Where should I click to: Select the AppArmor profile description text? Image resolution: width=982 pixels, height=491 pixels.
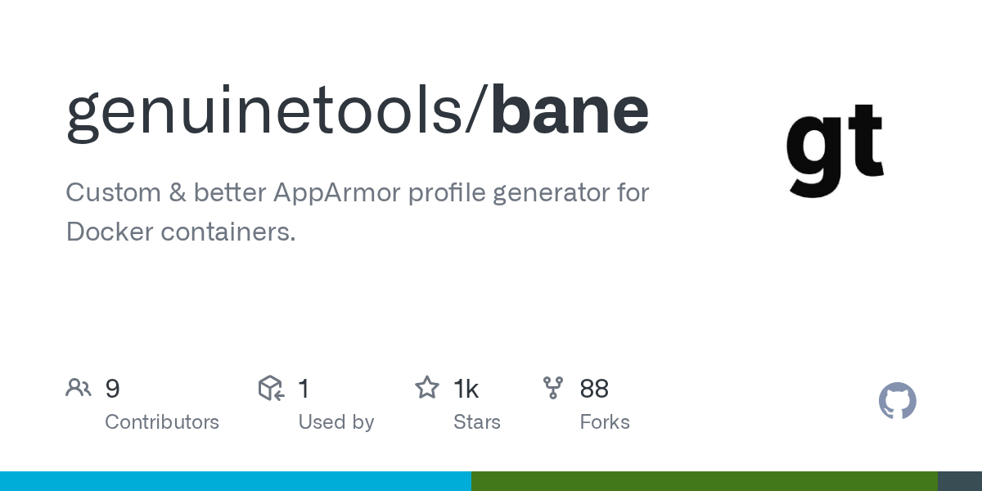[357, 212]
